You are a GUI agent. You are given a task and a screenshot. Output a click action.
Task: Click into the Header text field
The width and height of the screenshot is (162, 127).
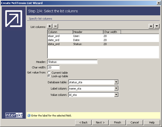coord(72,62)
